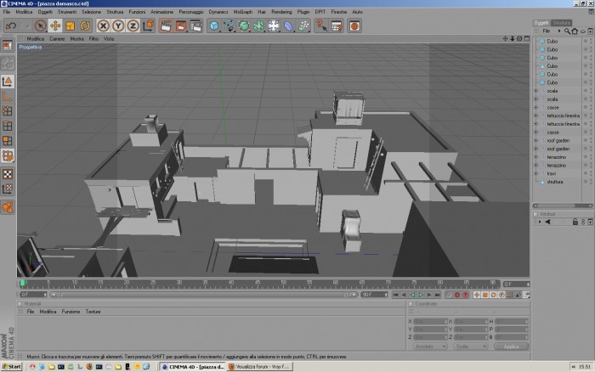Click the Applica button

click(x=511, y=347)
